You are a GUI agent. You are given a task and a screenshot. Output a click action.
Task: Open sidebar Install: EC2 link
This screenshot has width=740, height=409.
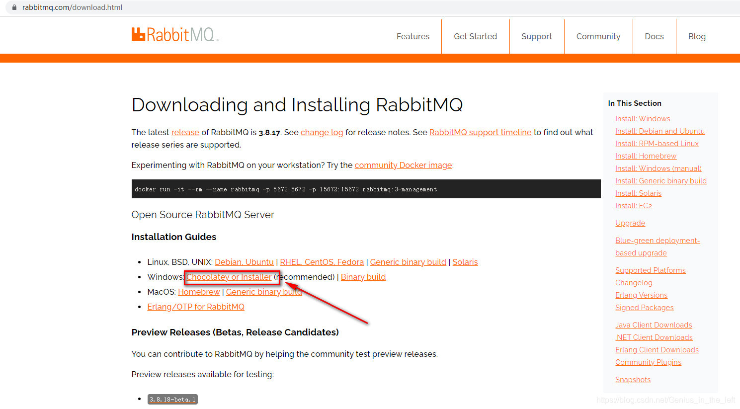[634, 206]
